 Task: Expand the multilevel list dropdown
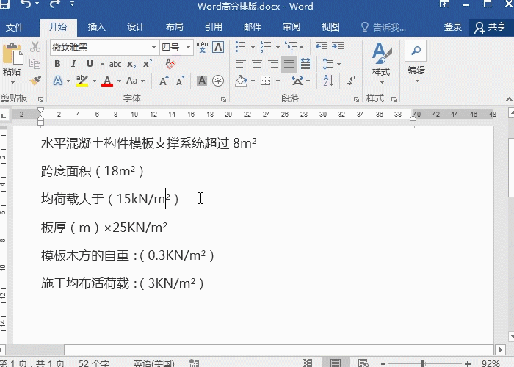301,47
